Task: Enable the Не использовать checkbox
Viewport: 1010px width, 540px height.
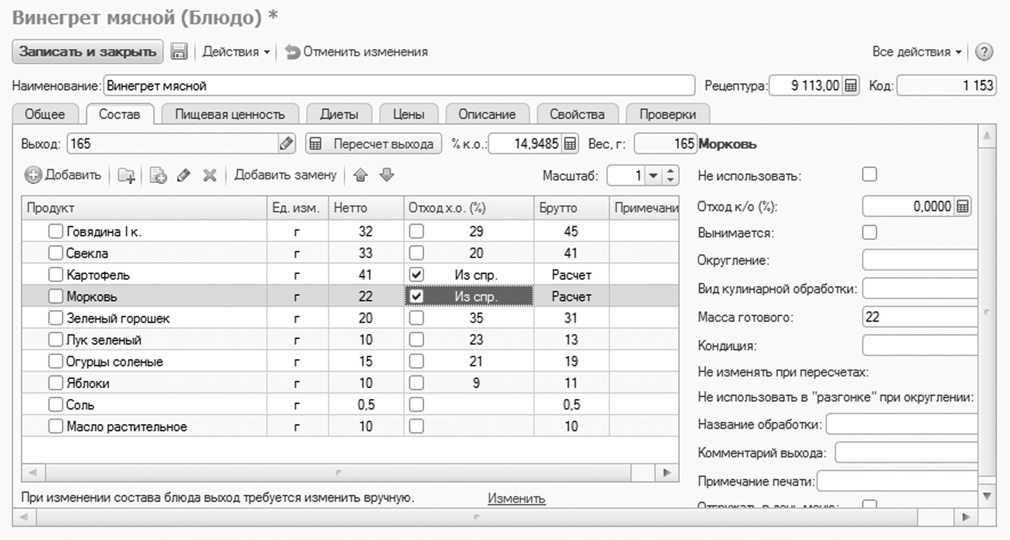Action: 869,175
